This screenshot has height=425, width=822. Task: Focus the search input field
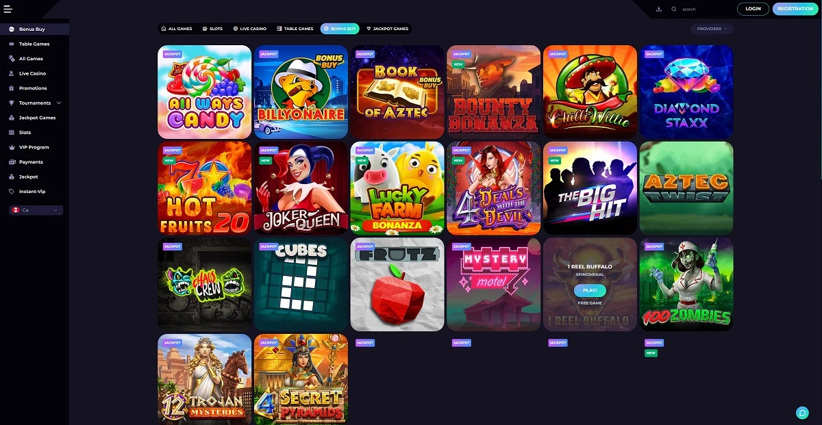tap(706, 9)
